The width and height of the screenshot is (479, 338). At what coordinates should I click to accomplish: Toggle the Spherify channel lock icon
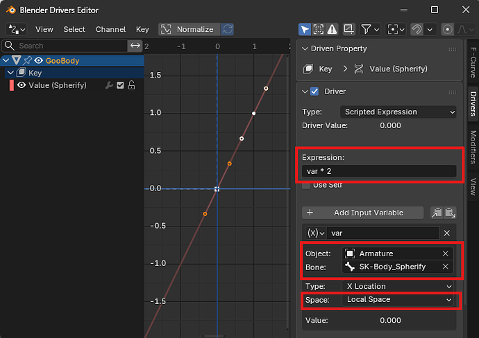(x=131, y=85)
